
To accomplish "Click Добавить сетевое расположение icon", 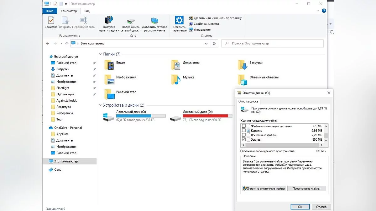I will (x=154, y=21).
